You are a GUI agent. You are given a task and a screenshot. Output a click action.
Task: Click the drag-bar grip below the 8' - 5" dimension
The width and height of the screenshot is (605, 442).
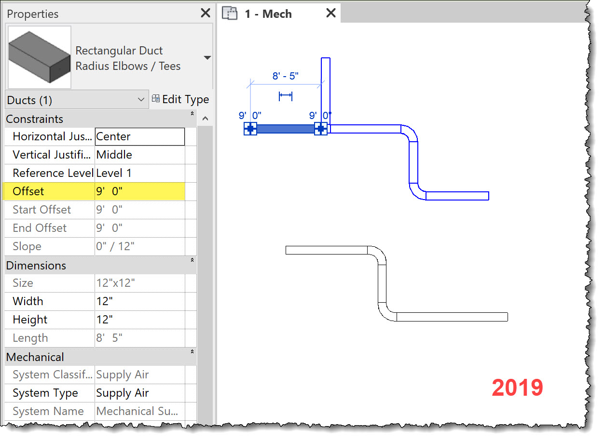(286, 96)
